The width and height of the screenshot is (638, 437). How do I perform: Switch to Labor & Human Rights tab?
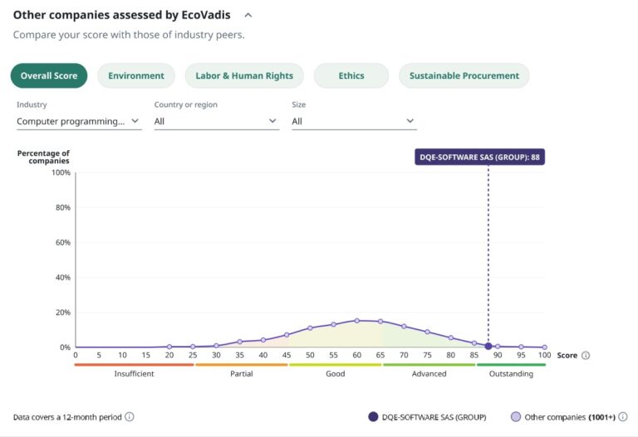[x=244, y=75]
